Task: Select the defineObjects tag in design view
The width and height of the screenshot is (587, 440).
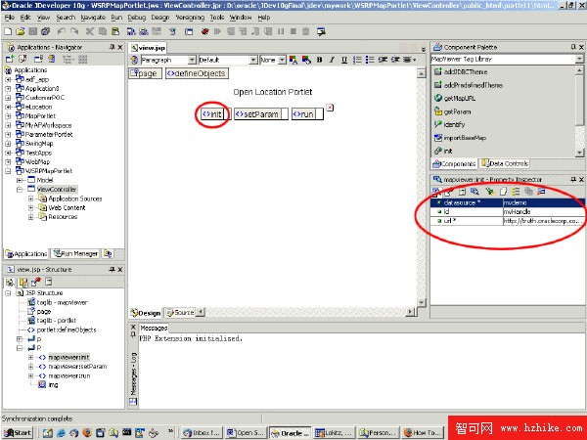Action: tap(197, 73)
